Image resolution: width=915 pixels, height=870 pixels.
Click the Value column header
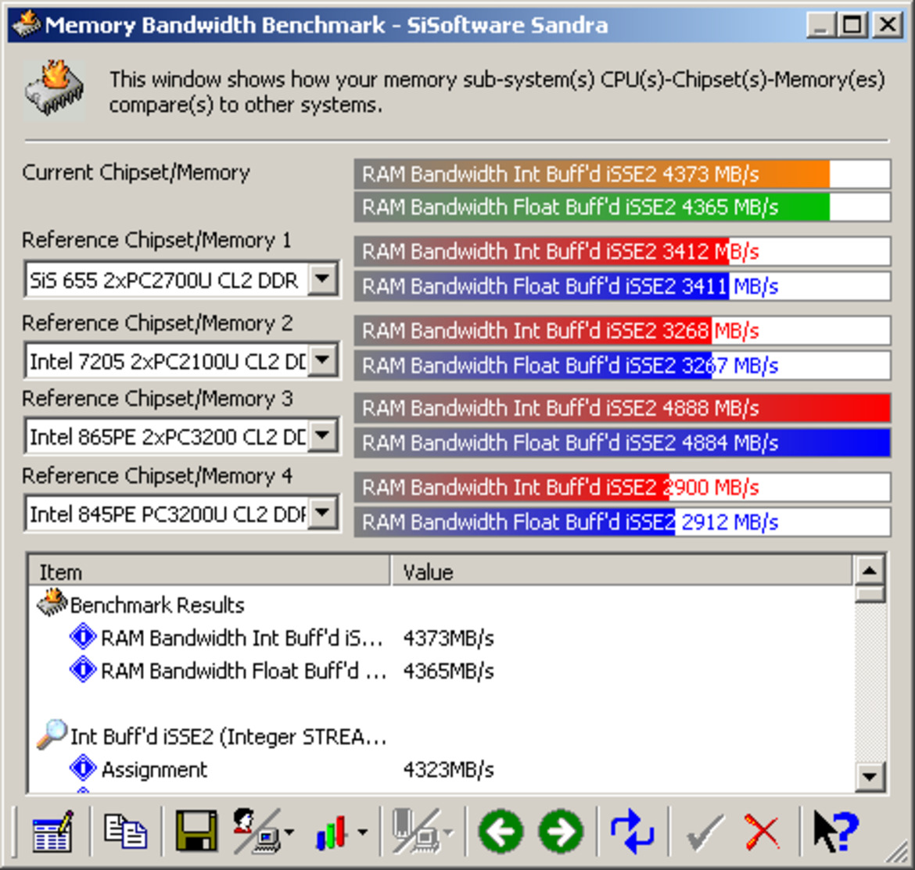pos(621,571)
